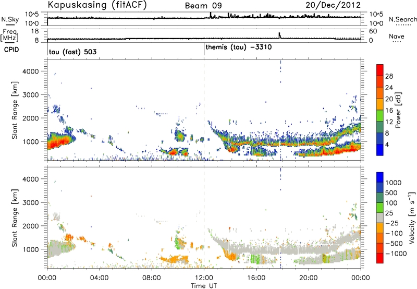Screen dimensions: 417x289
Task: Click the dashed 12:00 CPID change line in power panel
Action: pyautogui.click(x=204, y=110)
